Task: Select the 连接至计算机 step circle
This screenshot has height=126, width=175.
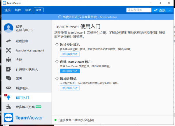Action: 57,45
